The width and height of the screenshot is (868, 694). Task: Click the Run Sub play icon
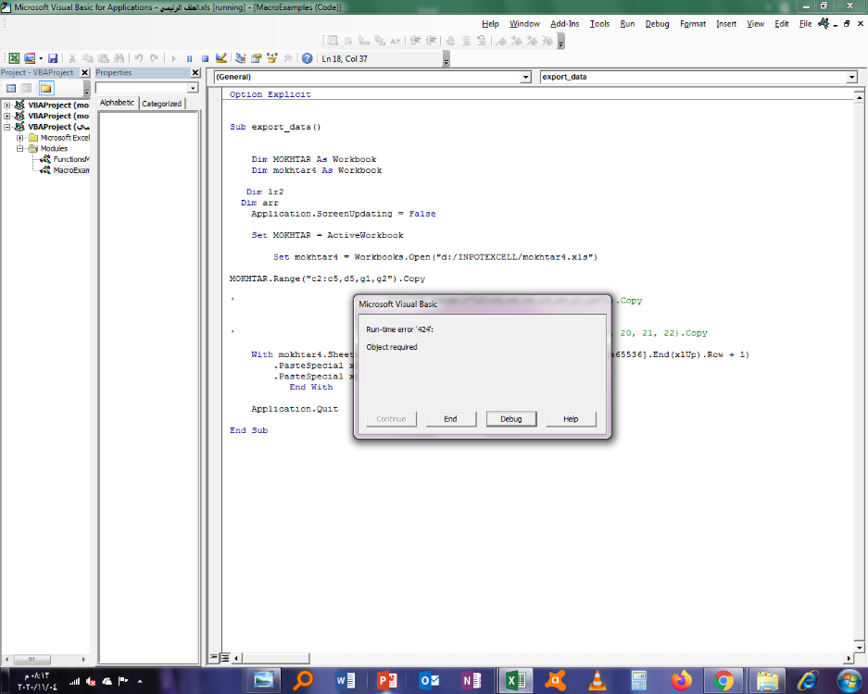[x=174, y=58]
